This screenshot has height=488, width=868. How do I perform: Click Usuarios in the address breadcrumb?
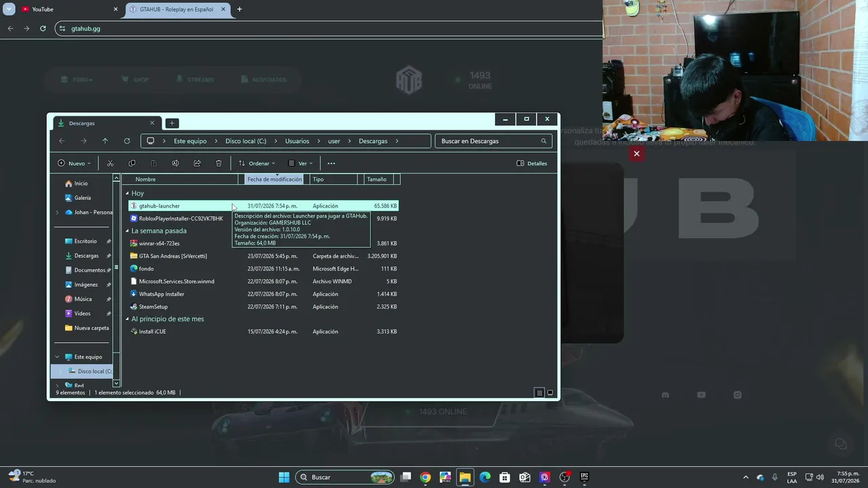click(297, 141)
